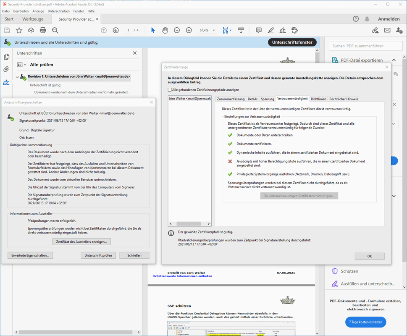Switch to the Details tab
407x336 pixels.
252,99
